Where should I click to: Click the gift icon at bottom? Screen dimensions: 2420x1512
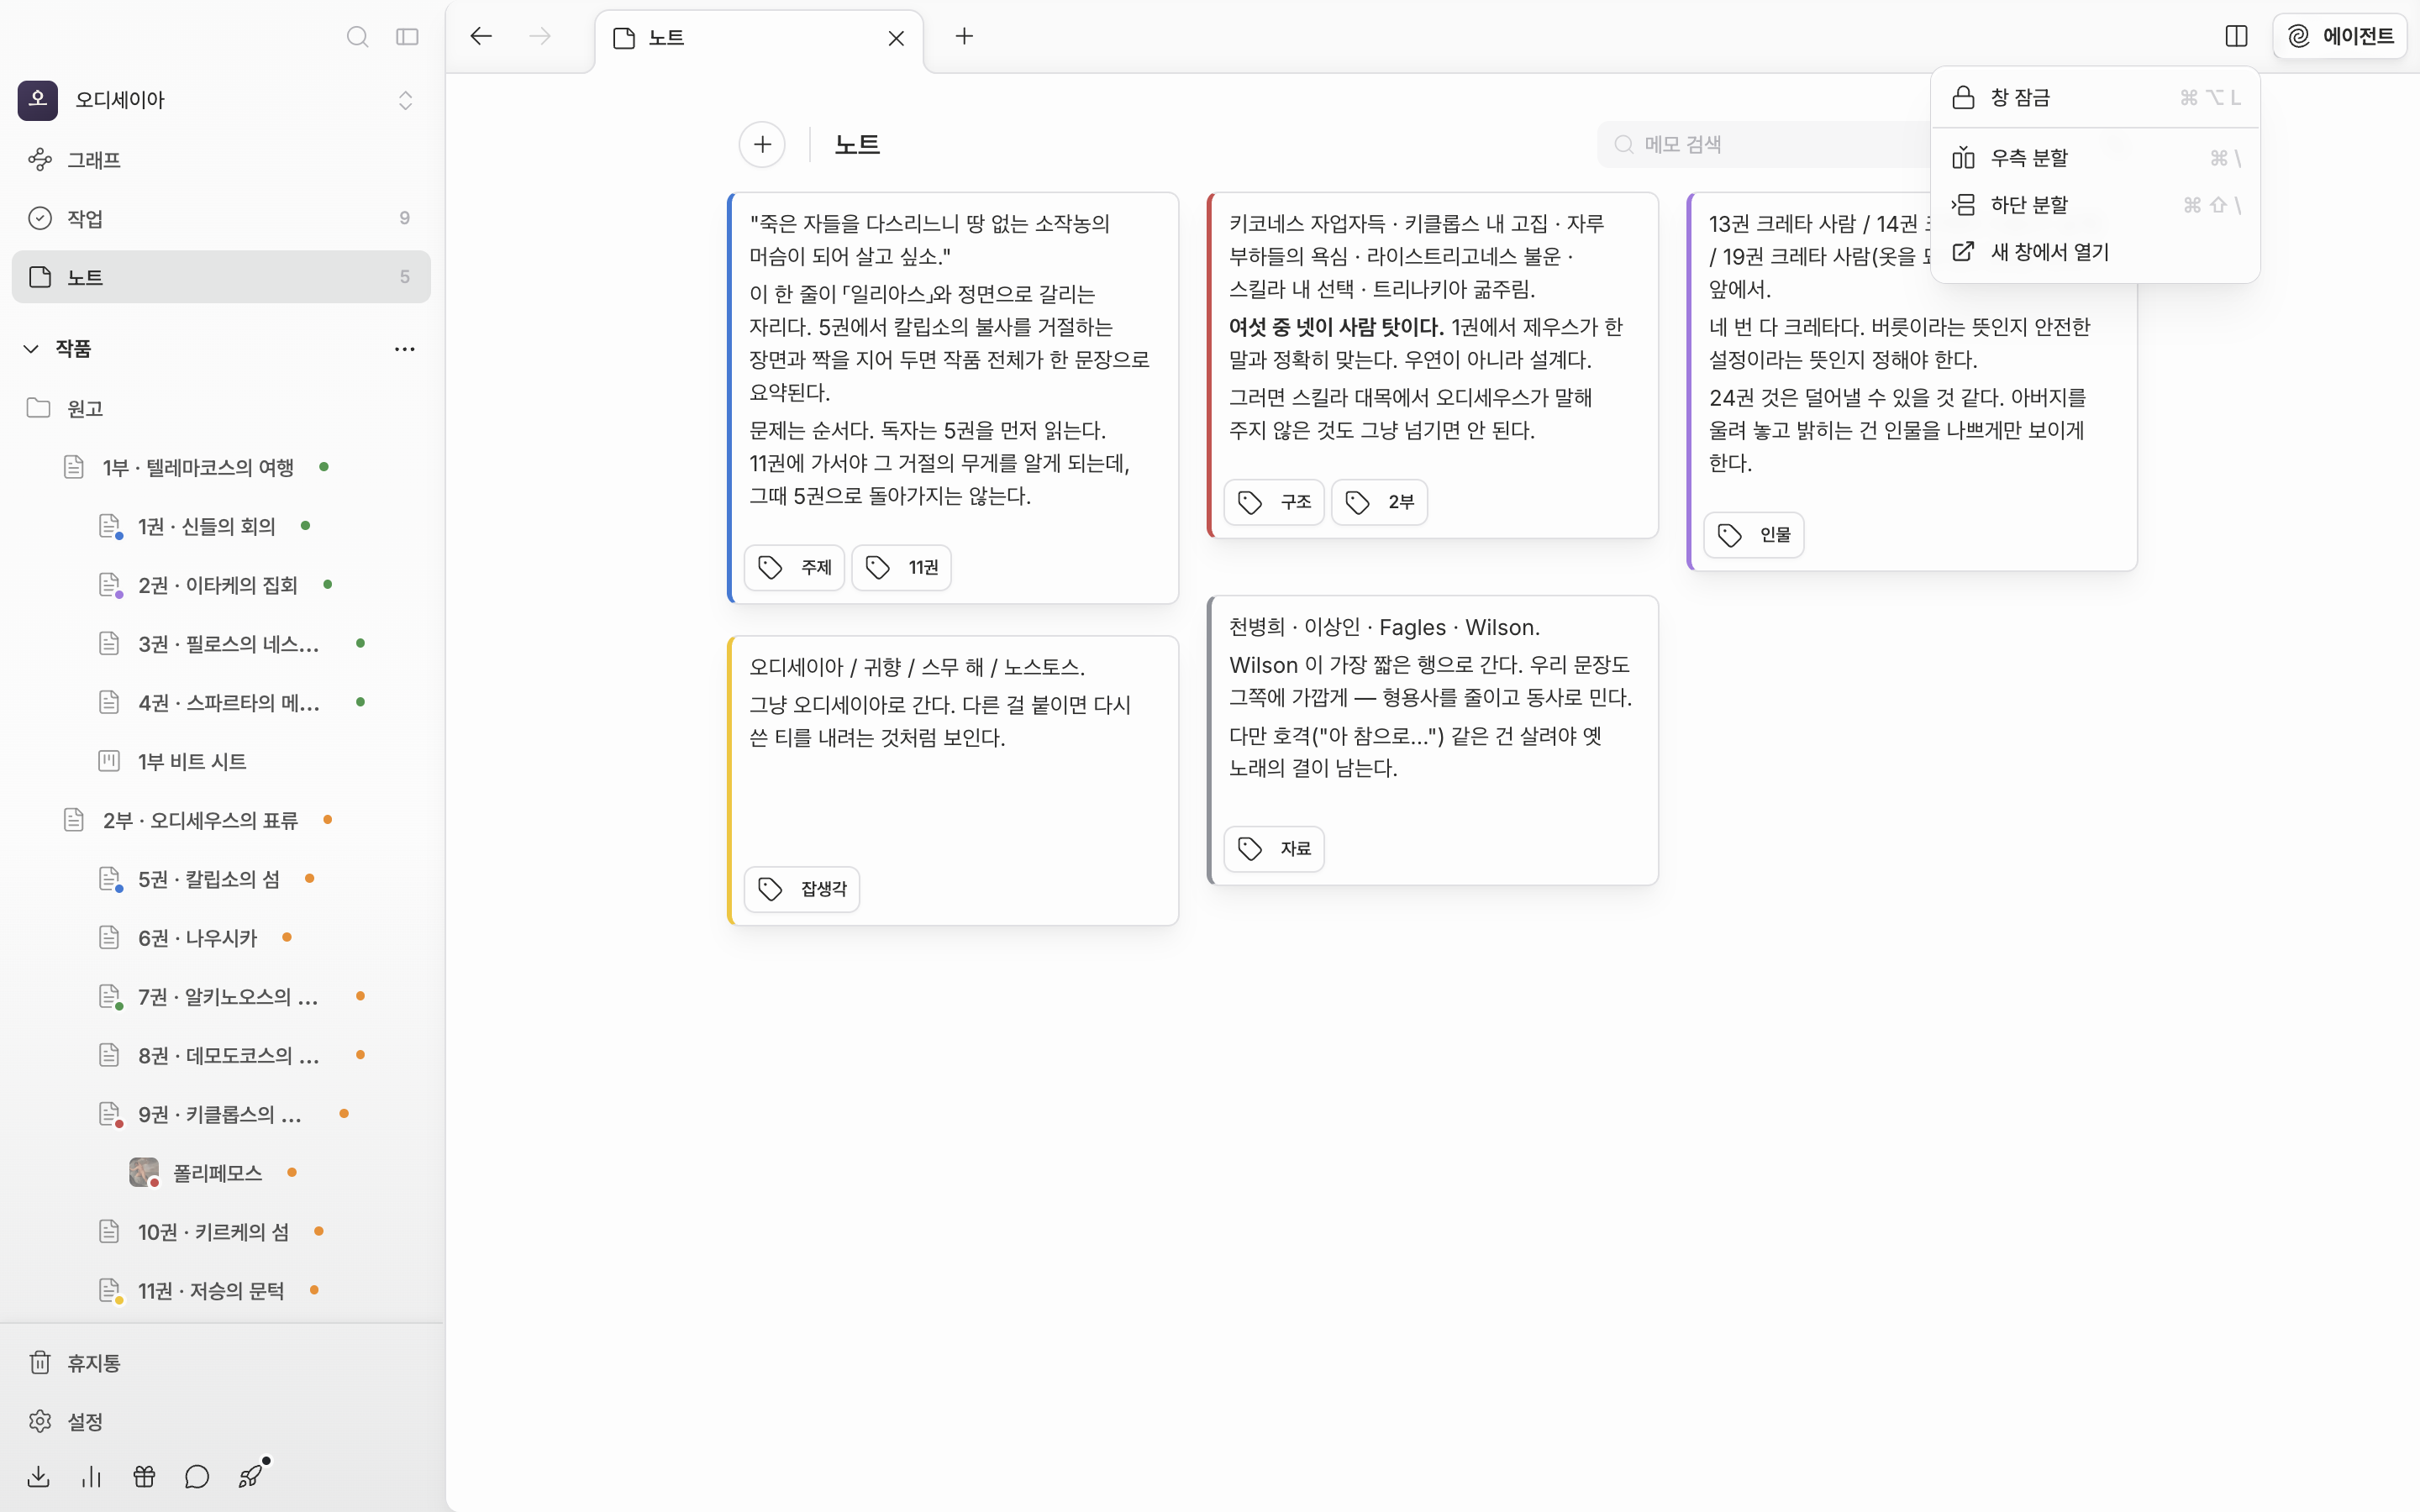point(144,1477)
